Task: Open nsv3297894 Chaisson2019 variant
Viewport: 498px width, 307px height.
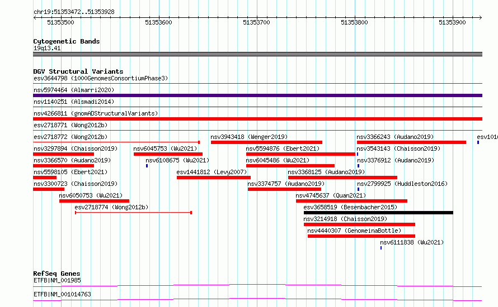Action: pos(76,148)
